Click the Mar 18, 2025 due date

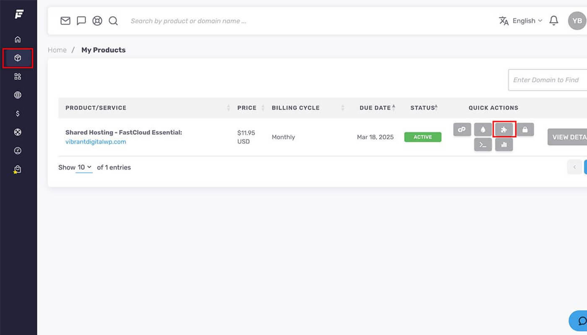pos(375,137)
